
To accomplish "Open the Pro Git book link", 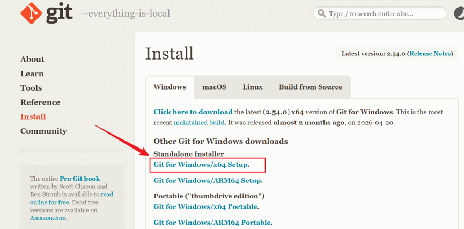I will [80, 179].
